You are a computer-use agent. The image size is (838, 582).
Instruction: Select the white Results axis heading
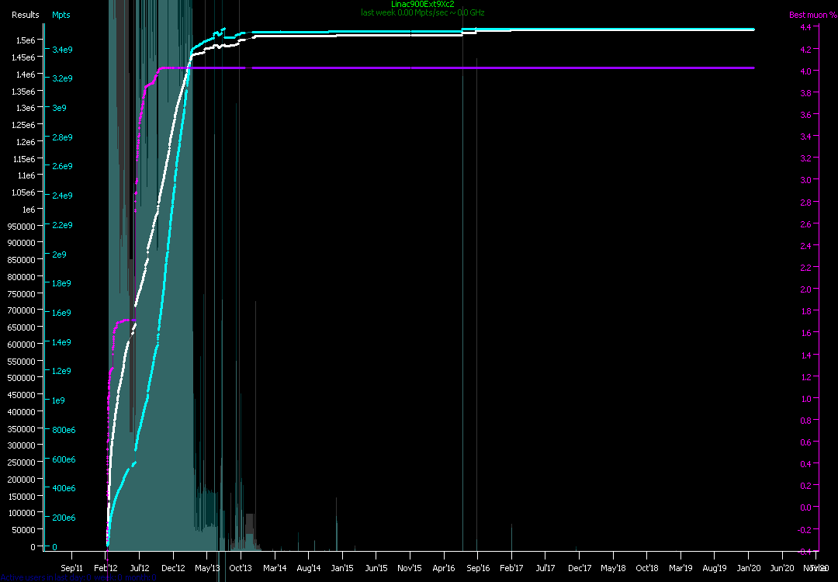coord(26,15)
